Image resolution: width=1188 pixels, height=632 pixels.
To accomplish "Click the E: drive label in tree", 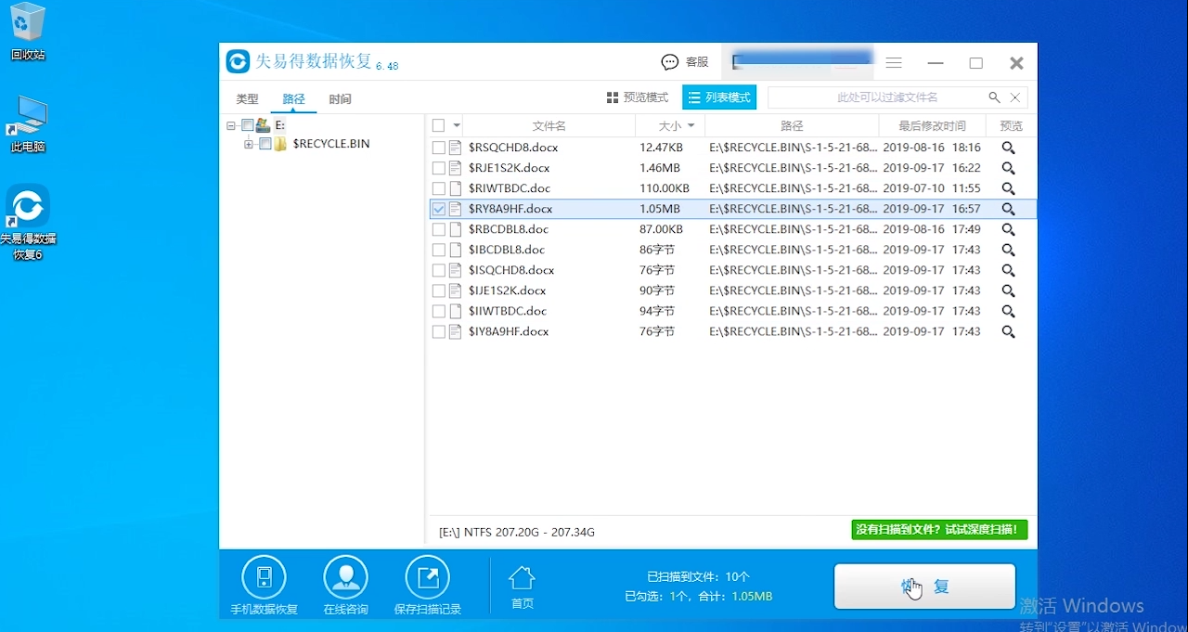I will [280, 125].
